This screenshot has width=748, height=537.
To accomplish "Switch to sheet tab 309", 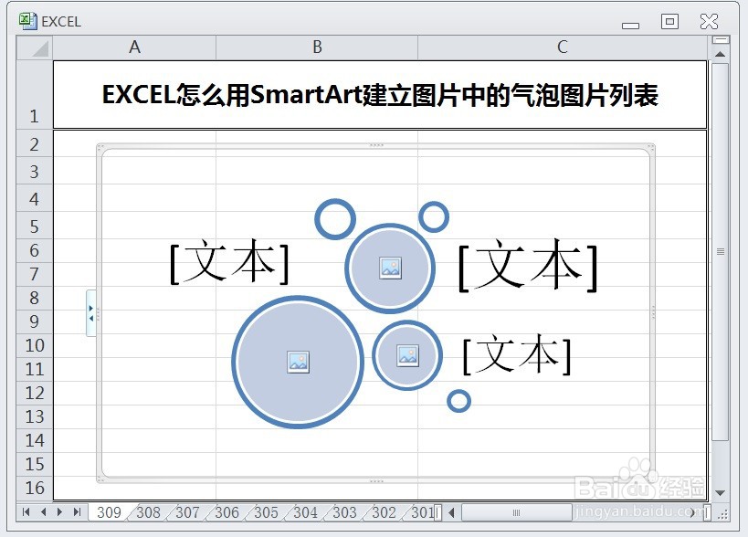I will [109, 512].
